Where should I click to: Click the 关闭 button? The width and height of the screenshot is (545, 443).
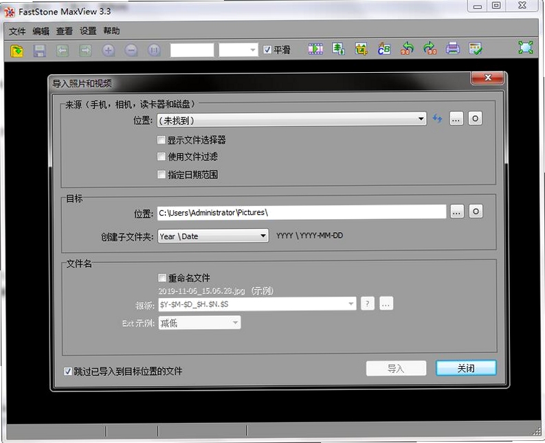click(x=466, y=368)
